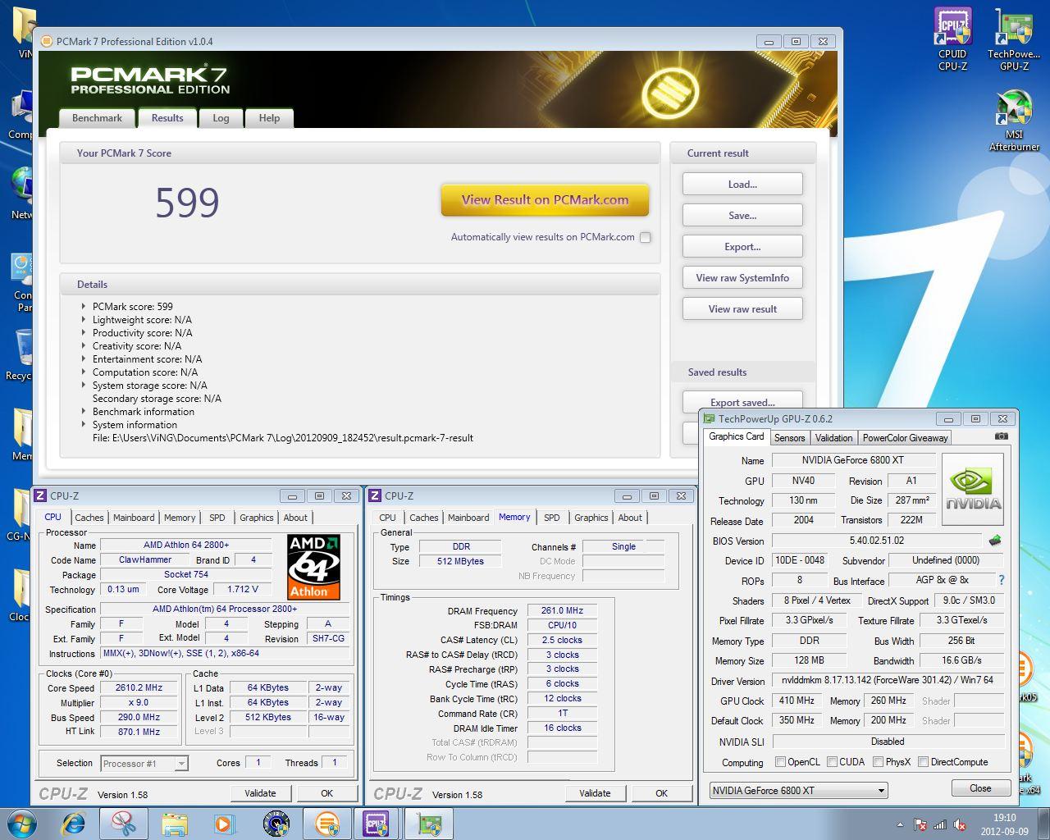Viewport: 1050px width, 840px height.
Task: Open Snipping Tool on the taskbar
Action: click(124, 824)
